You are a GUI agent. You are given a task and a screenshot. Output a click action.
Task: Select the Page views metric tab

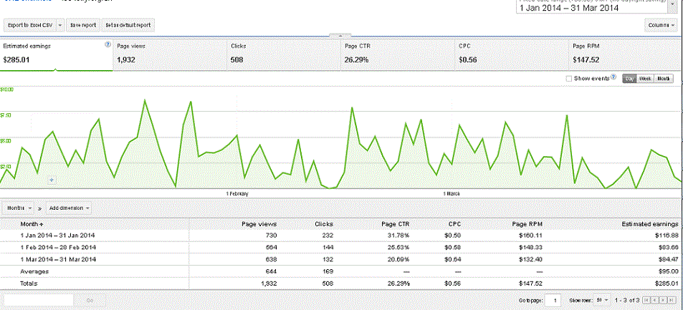click(170, 54)
